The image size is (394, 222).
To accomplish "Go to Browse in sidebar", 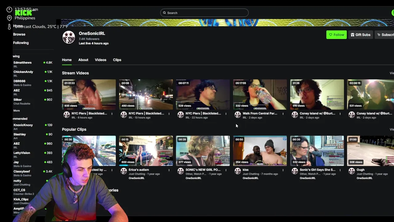I will tap(19, 35).
